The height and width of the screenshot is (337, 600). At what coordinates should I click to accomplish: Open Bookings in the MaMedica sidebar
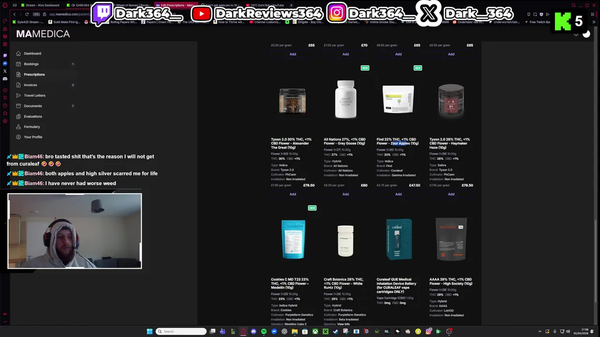[x=31, y=64]
